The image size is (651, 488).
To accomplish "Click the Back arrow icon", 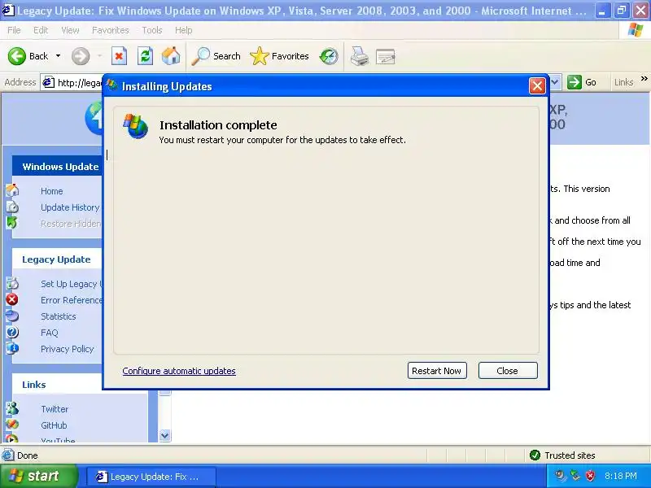I will click(17, 56).
